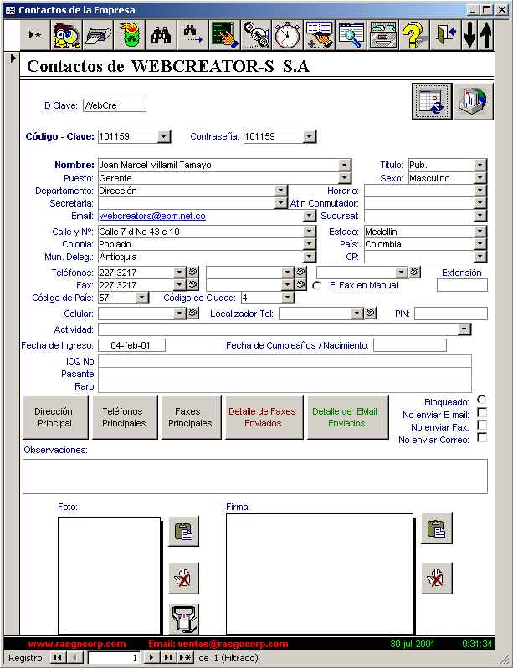Click the dial icon next to Fax 227 3217
Viewport: 513px width, 668px height.
192,284
